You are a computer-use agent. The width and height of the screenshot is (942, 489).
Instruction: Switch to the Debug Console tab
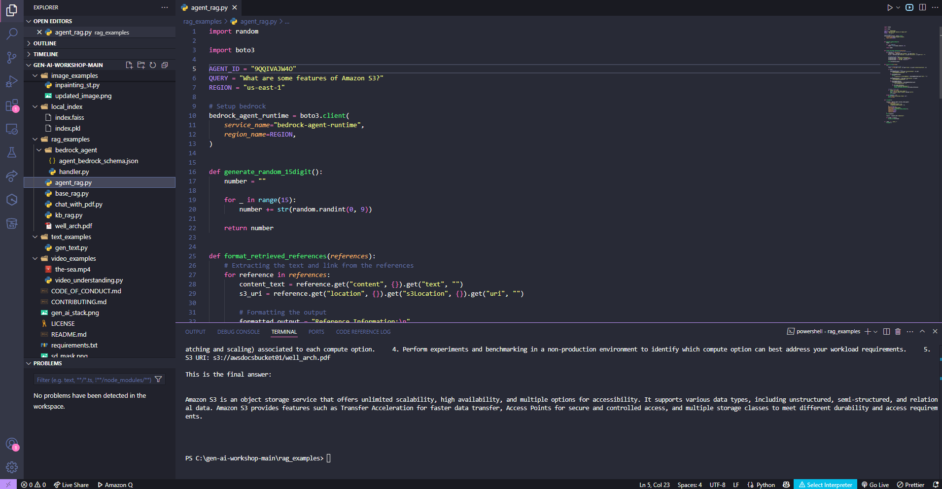[x=239, y=332]
